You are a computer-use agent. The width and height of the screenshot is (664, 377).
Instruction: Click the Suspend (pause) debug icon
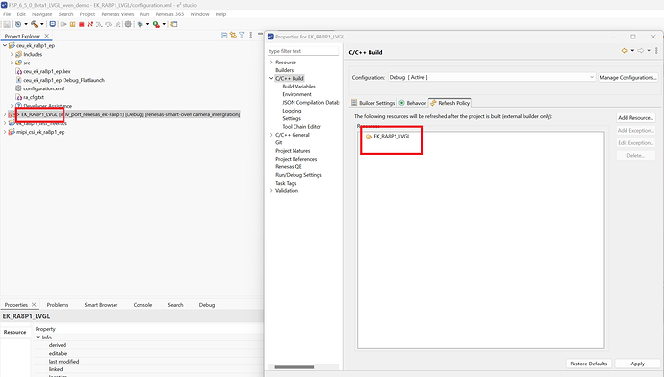pos(73,24)
